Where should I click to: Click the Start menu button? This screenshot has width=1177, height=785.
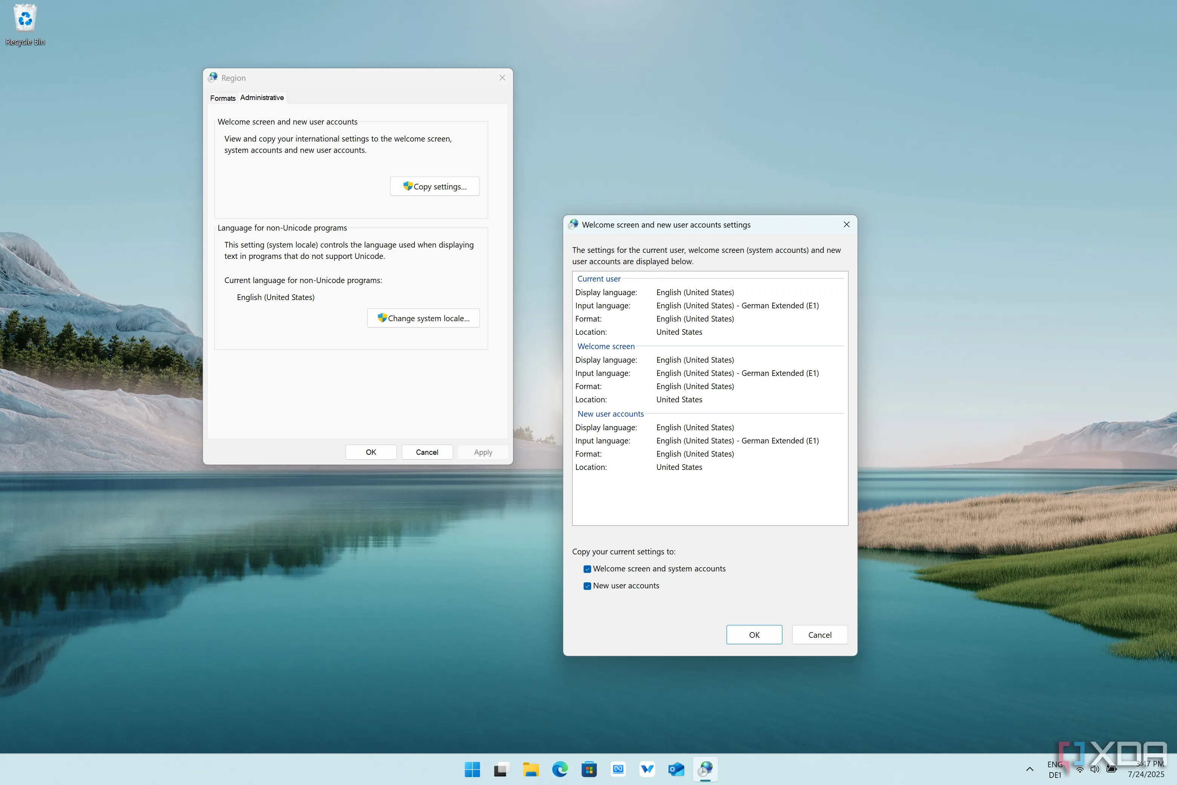point(472,770)
